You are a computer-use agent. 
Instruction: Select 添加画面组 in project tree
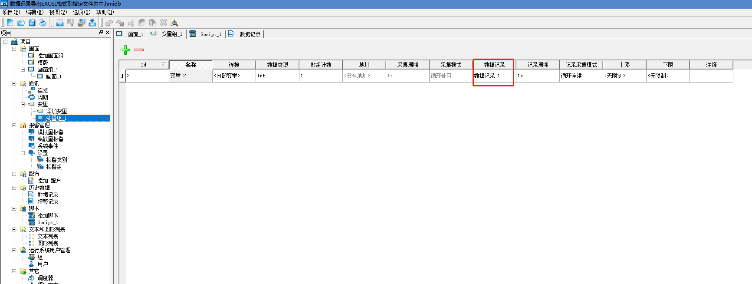[50, 56]
